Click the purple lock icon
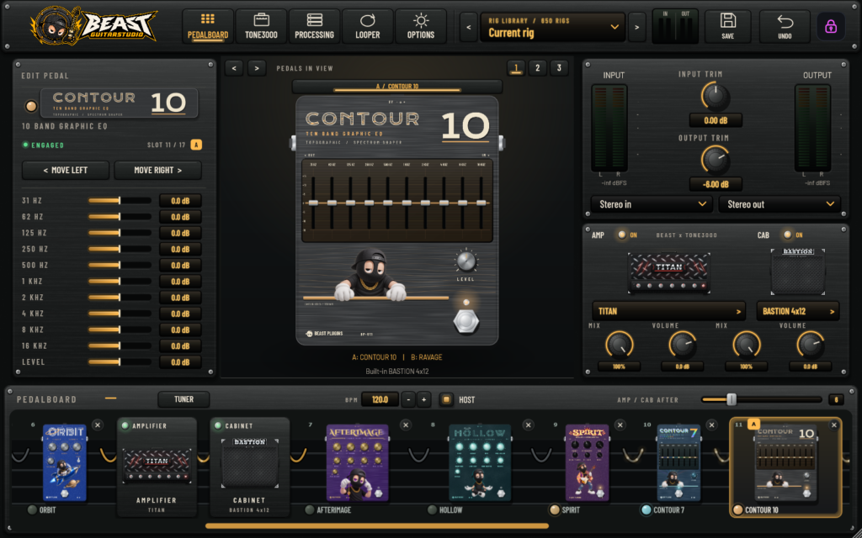The height and width of the screenshot is (538, 862). click(831, 26)
